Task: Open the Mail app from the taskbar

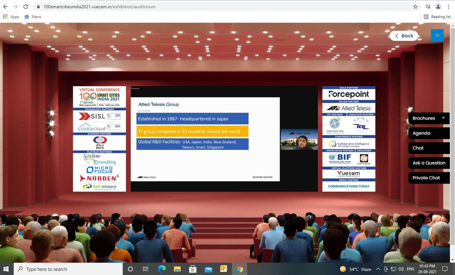Action: tap(208, 269)
